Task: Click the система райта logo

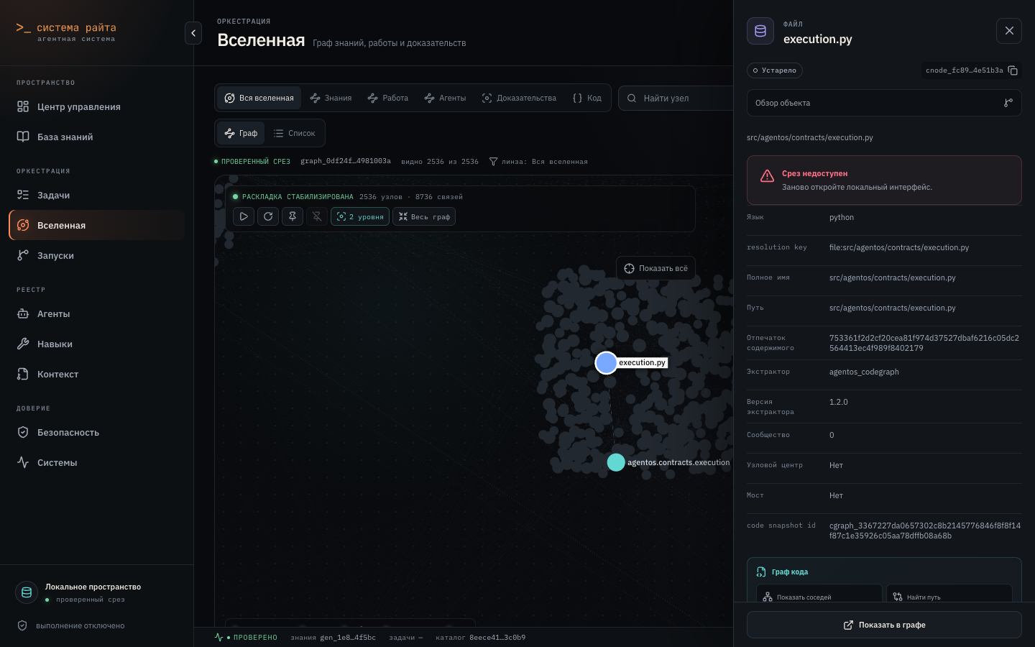Action: point(66,32)
